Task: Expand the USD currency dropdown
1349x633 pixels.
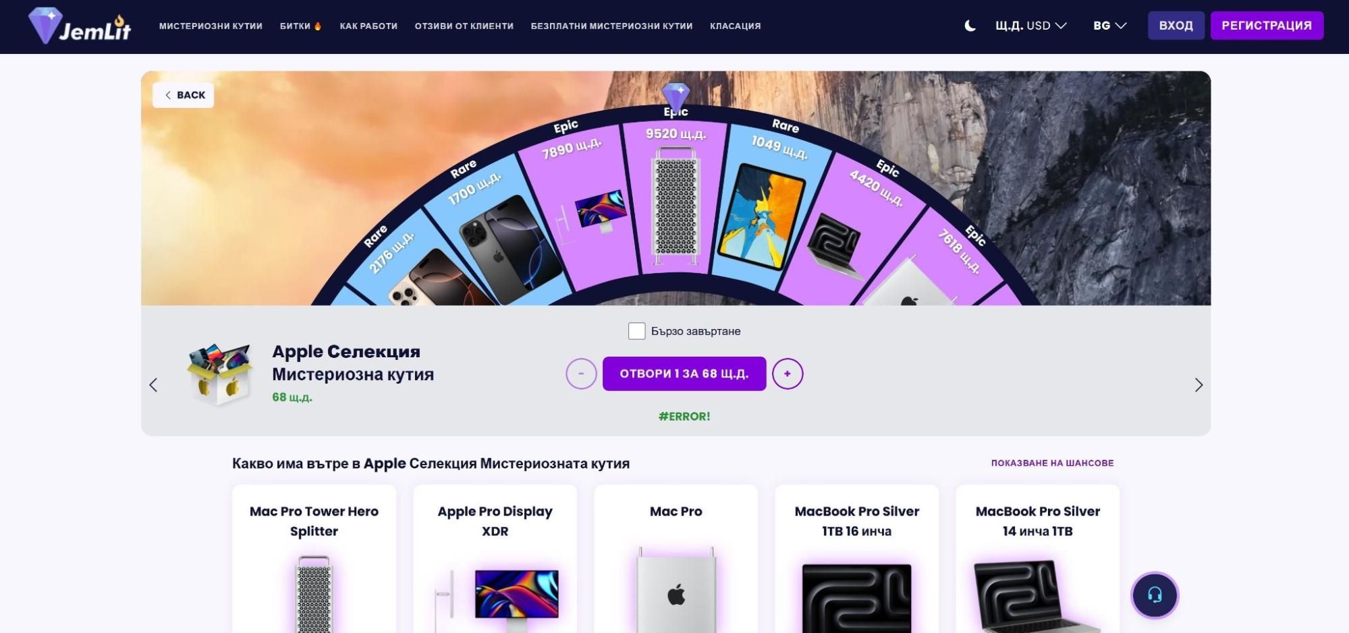Action: tap(1030, 26)
